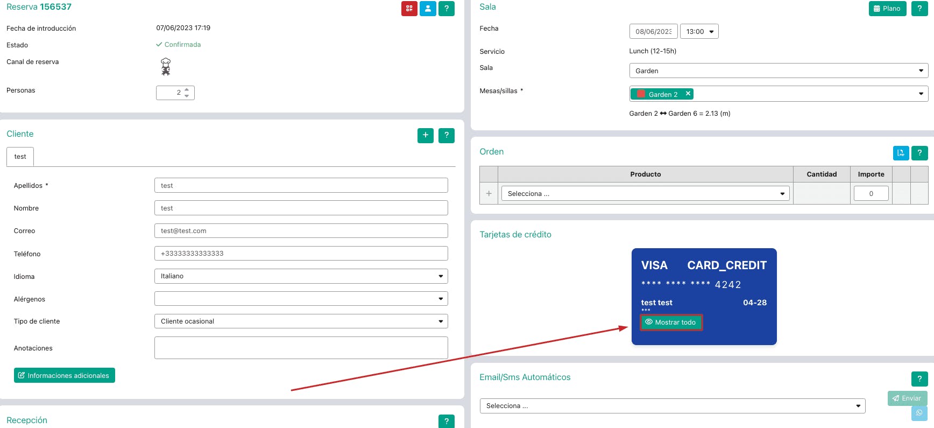934x428 pixels.
Task: Click the Garden 2 to Garden 6 distance text
Action: tap(680, 114)
